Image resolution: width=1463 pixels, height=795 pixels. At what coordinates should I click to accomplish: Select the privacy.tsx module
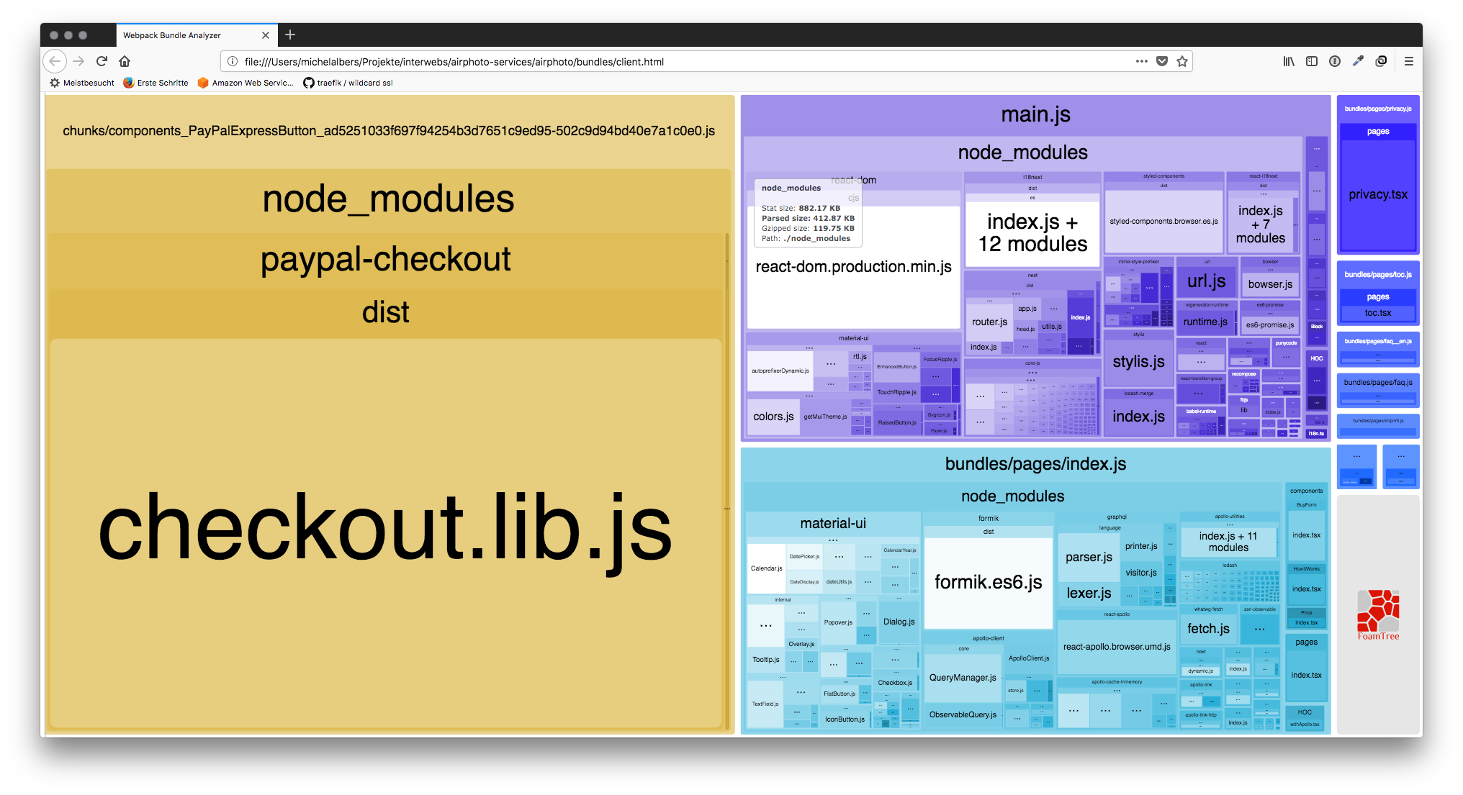[x=1378, y=194]
